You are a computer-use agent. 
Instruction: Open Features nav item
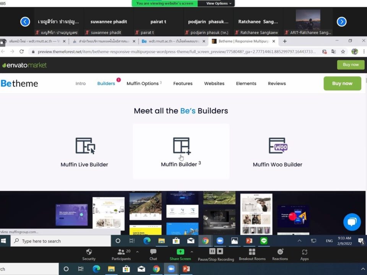(x=183, y=84)
